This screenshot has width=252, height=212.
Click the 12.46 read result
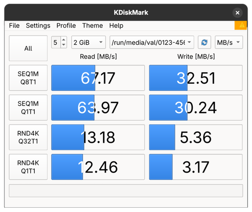point(98,167)
